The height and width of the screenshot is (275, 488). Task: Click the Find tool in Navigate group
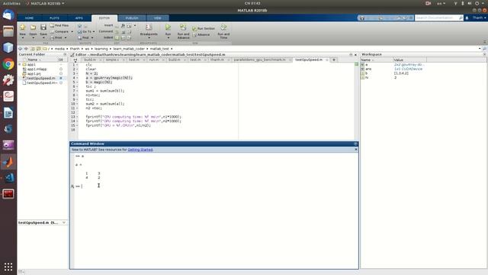point(84,37)
